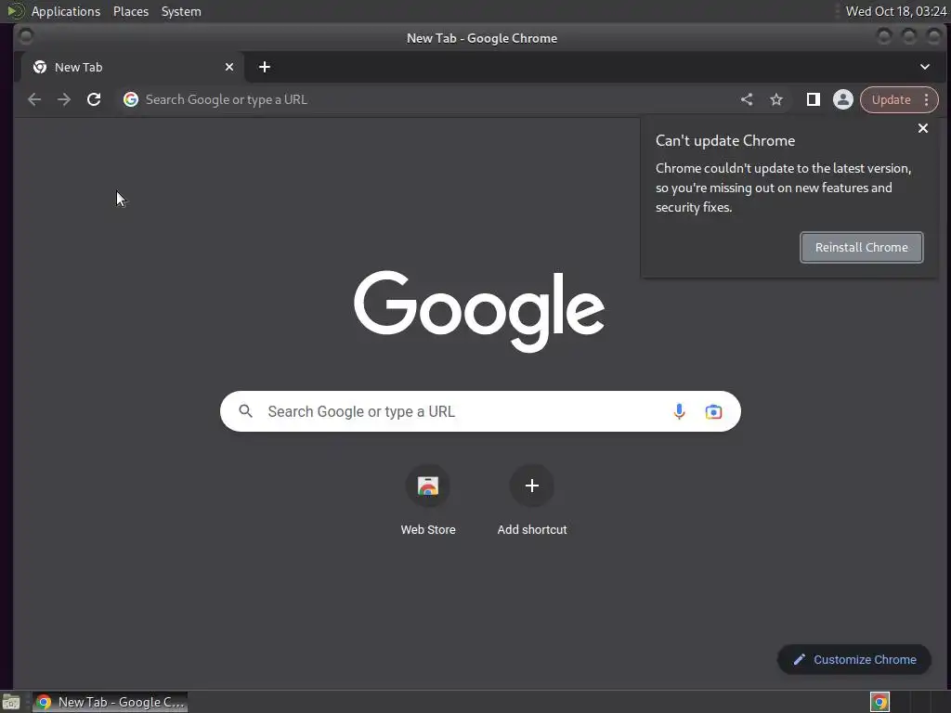This screenshot has width=951, height=713.
Task: Click the clock showing Wed Oct 18
Action: [x=896, y=11]
